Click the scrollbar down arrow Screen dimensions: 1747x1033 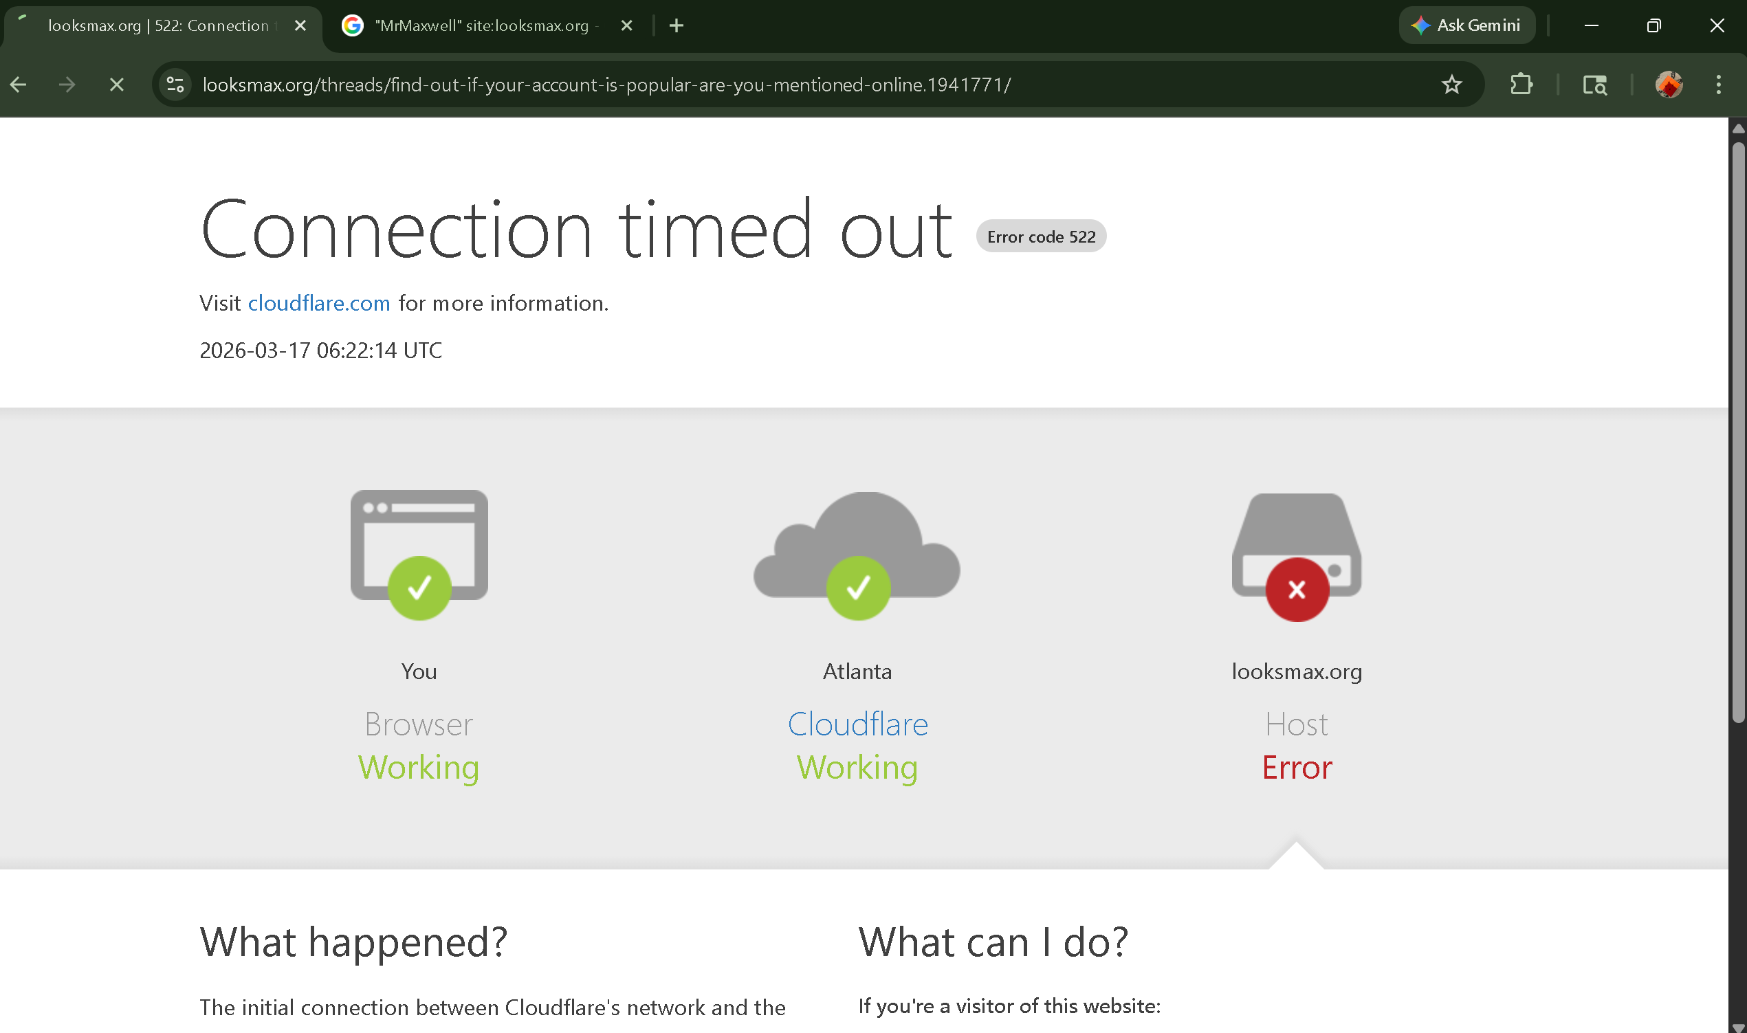[x=1738, y=1028]
